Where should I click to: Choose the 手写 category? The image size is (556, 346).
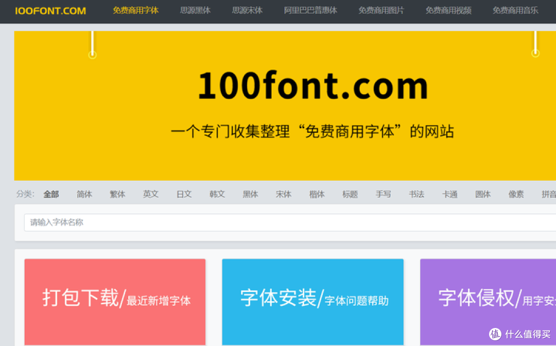coord(384,194)
